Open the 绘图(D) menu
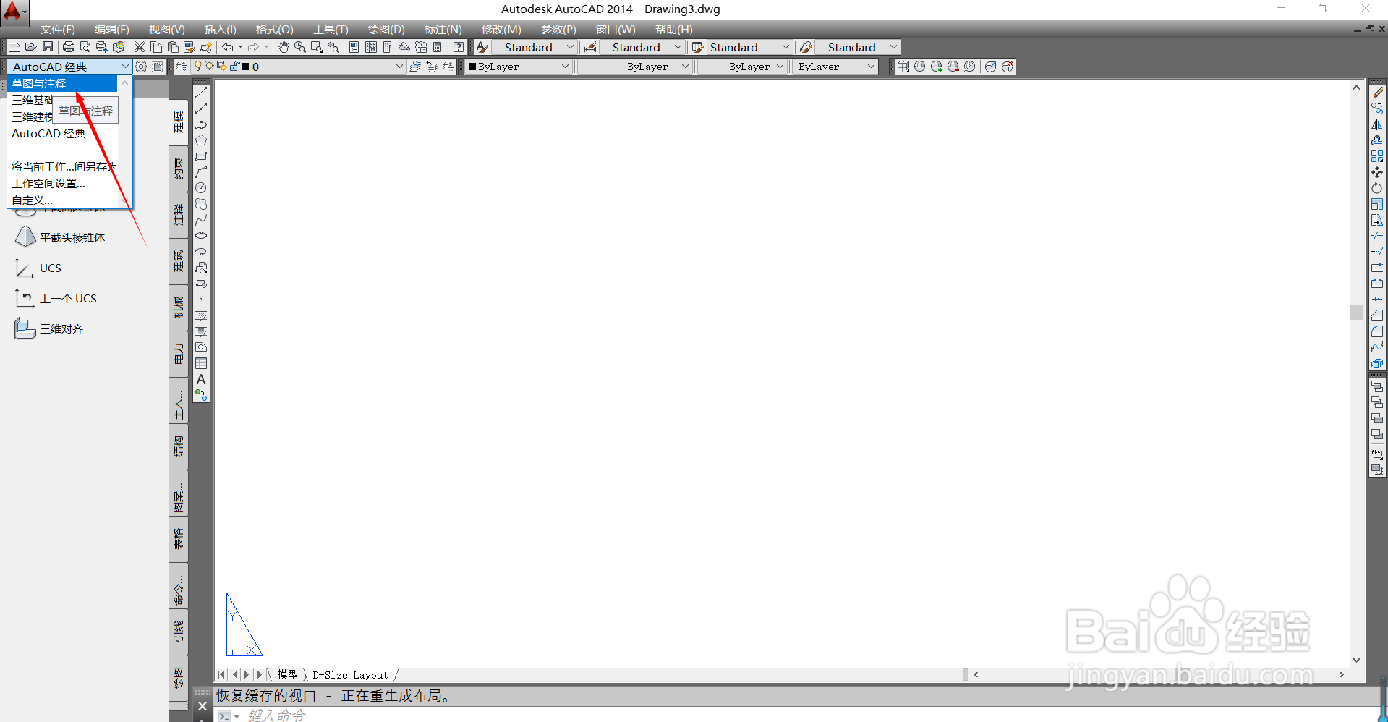1388x722 pixels. click(x=386, y=29)
